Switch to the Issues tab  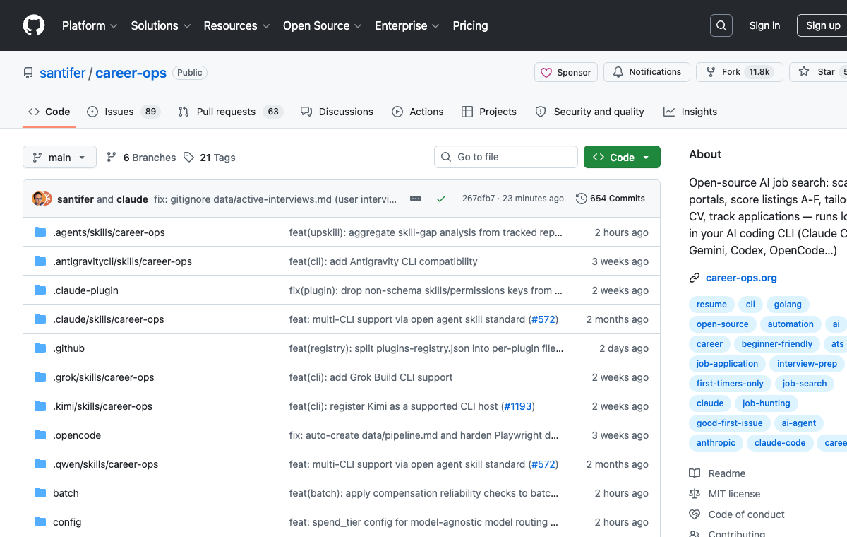(124, 112)
